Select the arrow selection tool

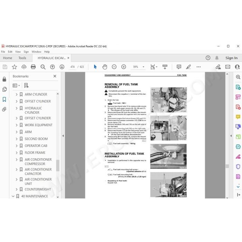click(x=95, y=67)
